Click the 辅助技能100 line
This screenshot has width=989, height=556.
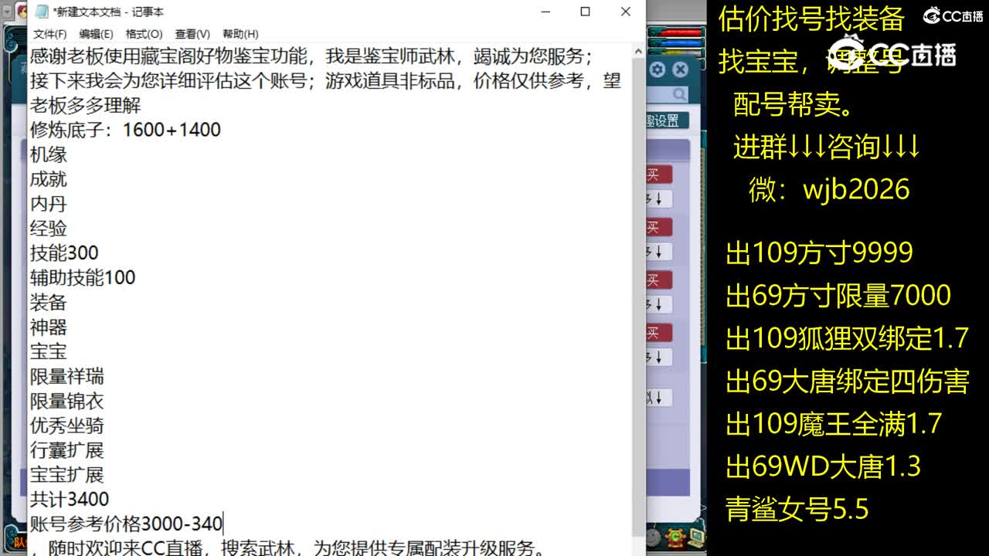(83, 277)
